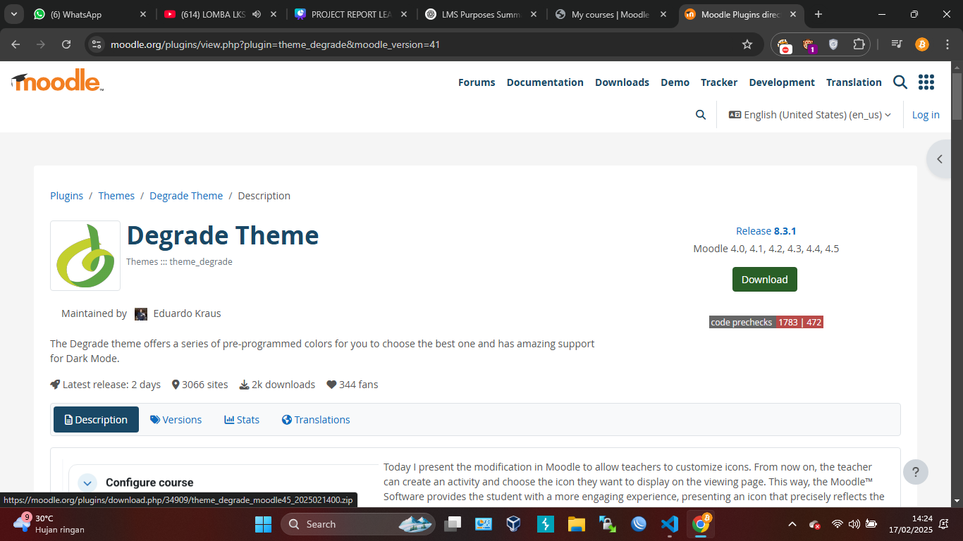The image size is (963, 541).
Task: Open the Documentation navigation link
Action: pyautogui.click(x=545, y=82)
